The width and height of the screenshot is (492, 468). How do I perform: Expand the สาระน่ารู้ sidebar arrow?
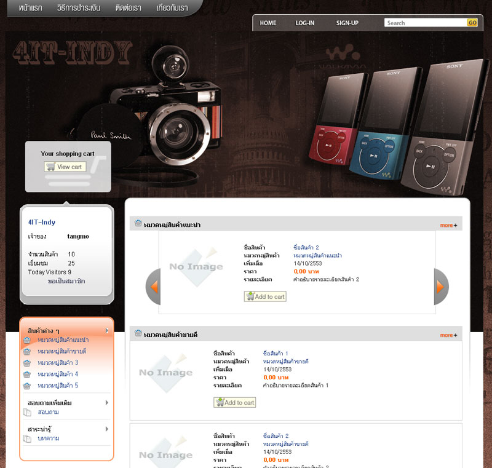[x=107, y=429]
